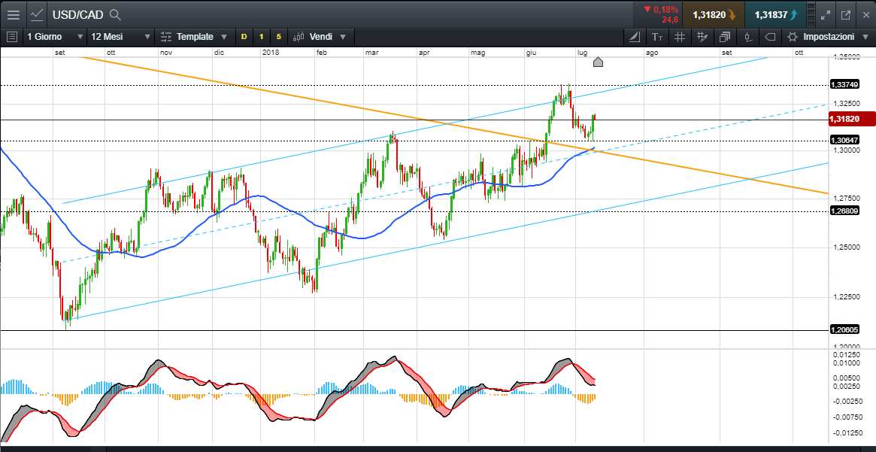
Task: Click the Impostazioni gear icon
Action: point(793,38)
